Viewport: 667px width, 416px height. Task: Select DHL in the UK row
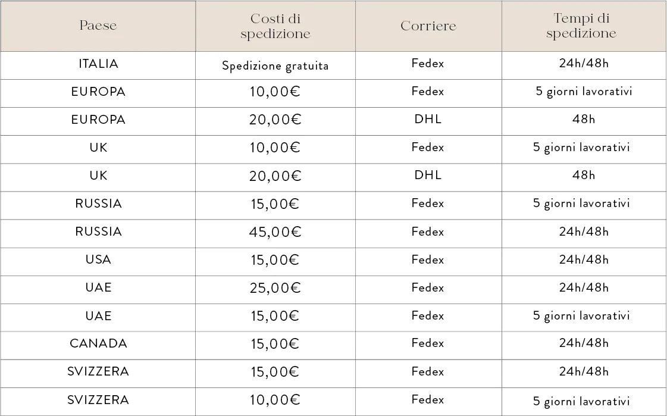point(428,175)
